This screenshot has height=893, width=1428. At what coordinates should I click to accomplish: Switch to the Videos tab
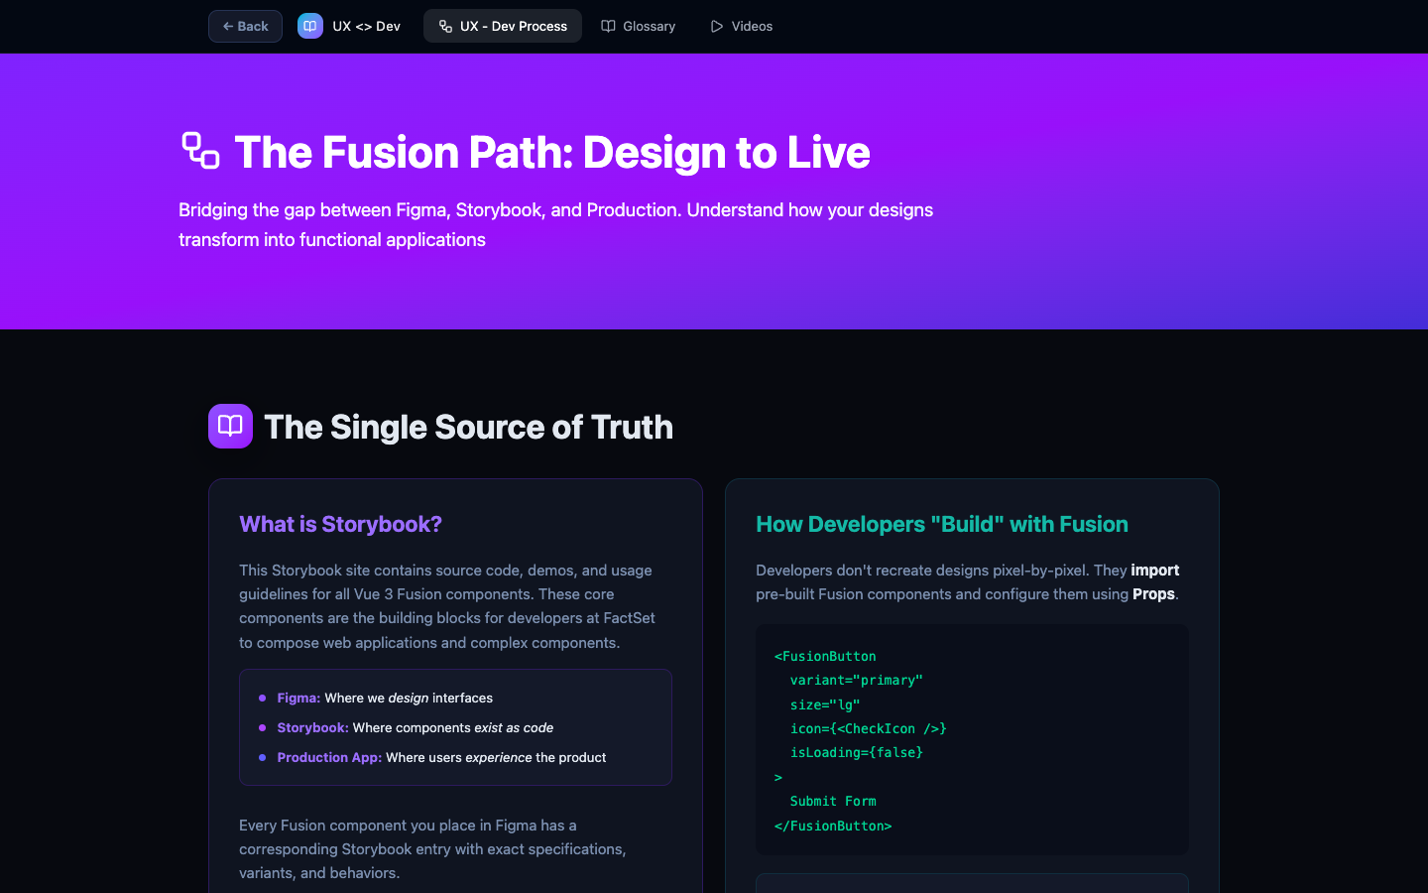[742, 26]
